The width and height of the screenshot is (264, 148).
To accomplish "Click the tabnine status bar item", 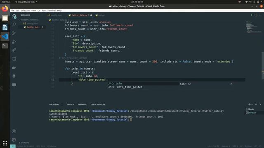I will [x=52, y=146].
